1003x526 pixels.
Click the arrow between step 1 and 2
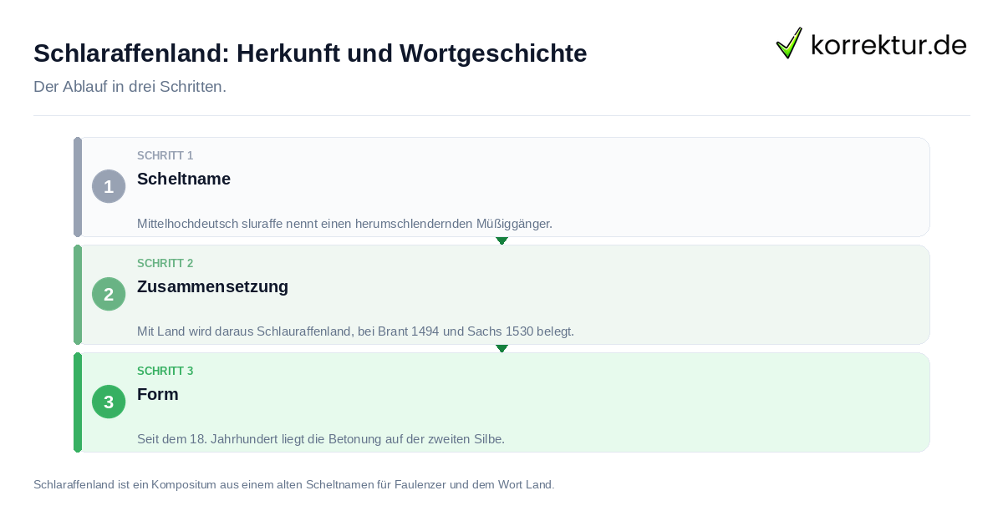(x=501, y=240)
